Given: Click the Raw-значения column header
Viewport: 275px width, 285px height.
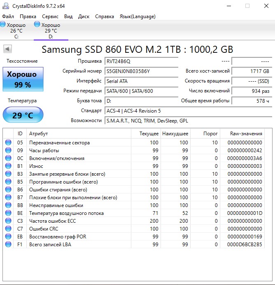Looking at the screenshot, I should (x=242, y=134).
